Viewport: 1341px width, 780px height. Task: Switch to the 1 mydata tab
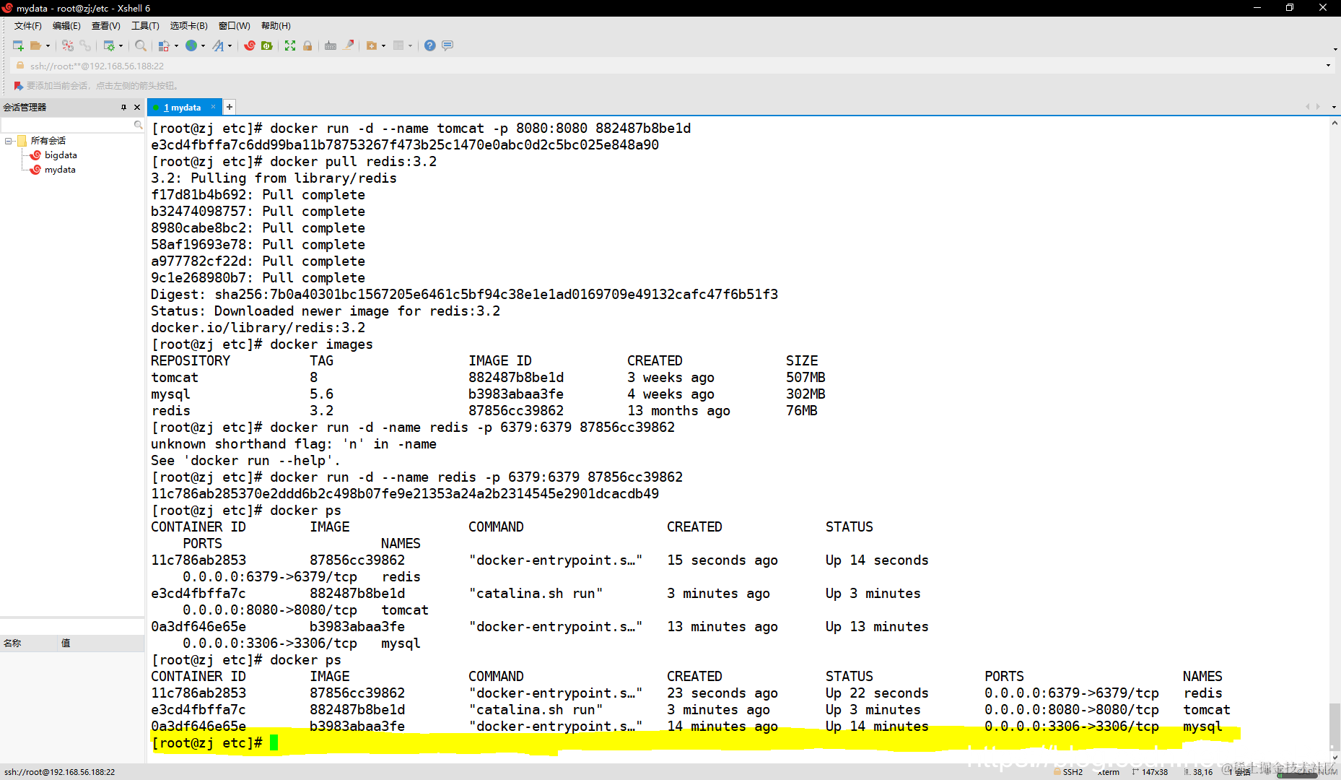184,108
